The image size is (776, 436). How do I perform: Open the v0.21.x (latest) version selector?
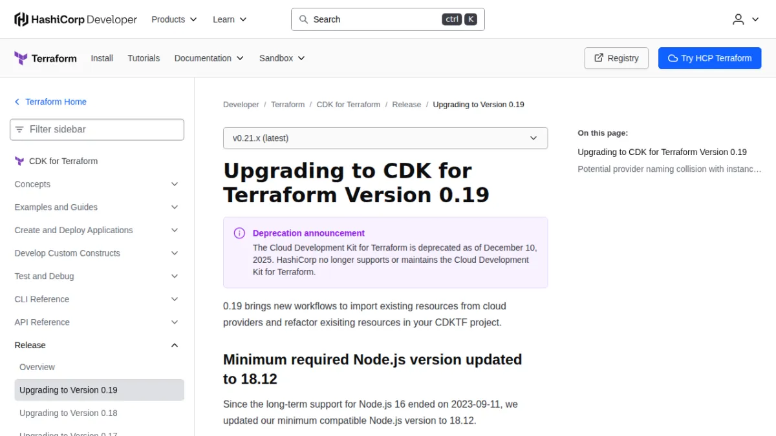[385, 138]
